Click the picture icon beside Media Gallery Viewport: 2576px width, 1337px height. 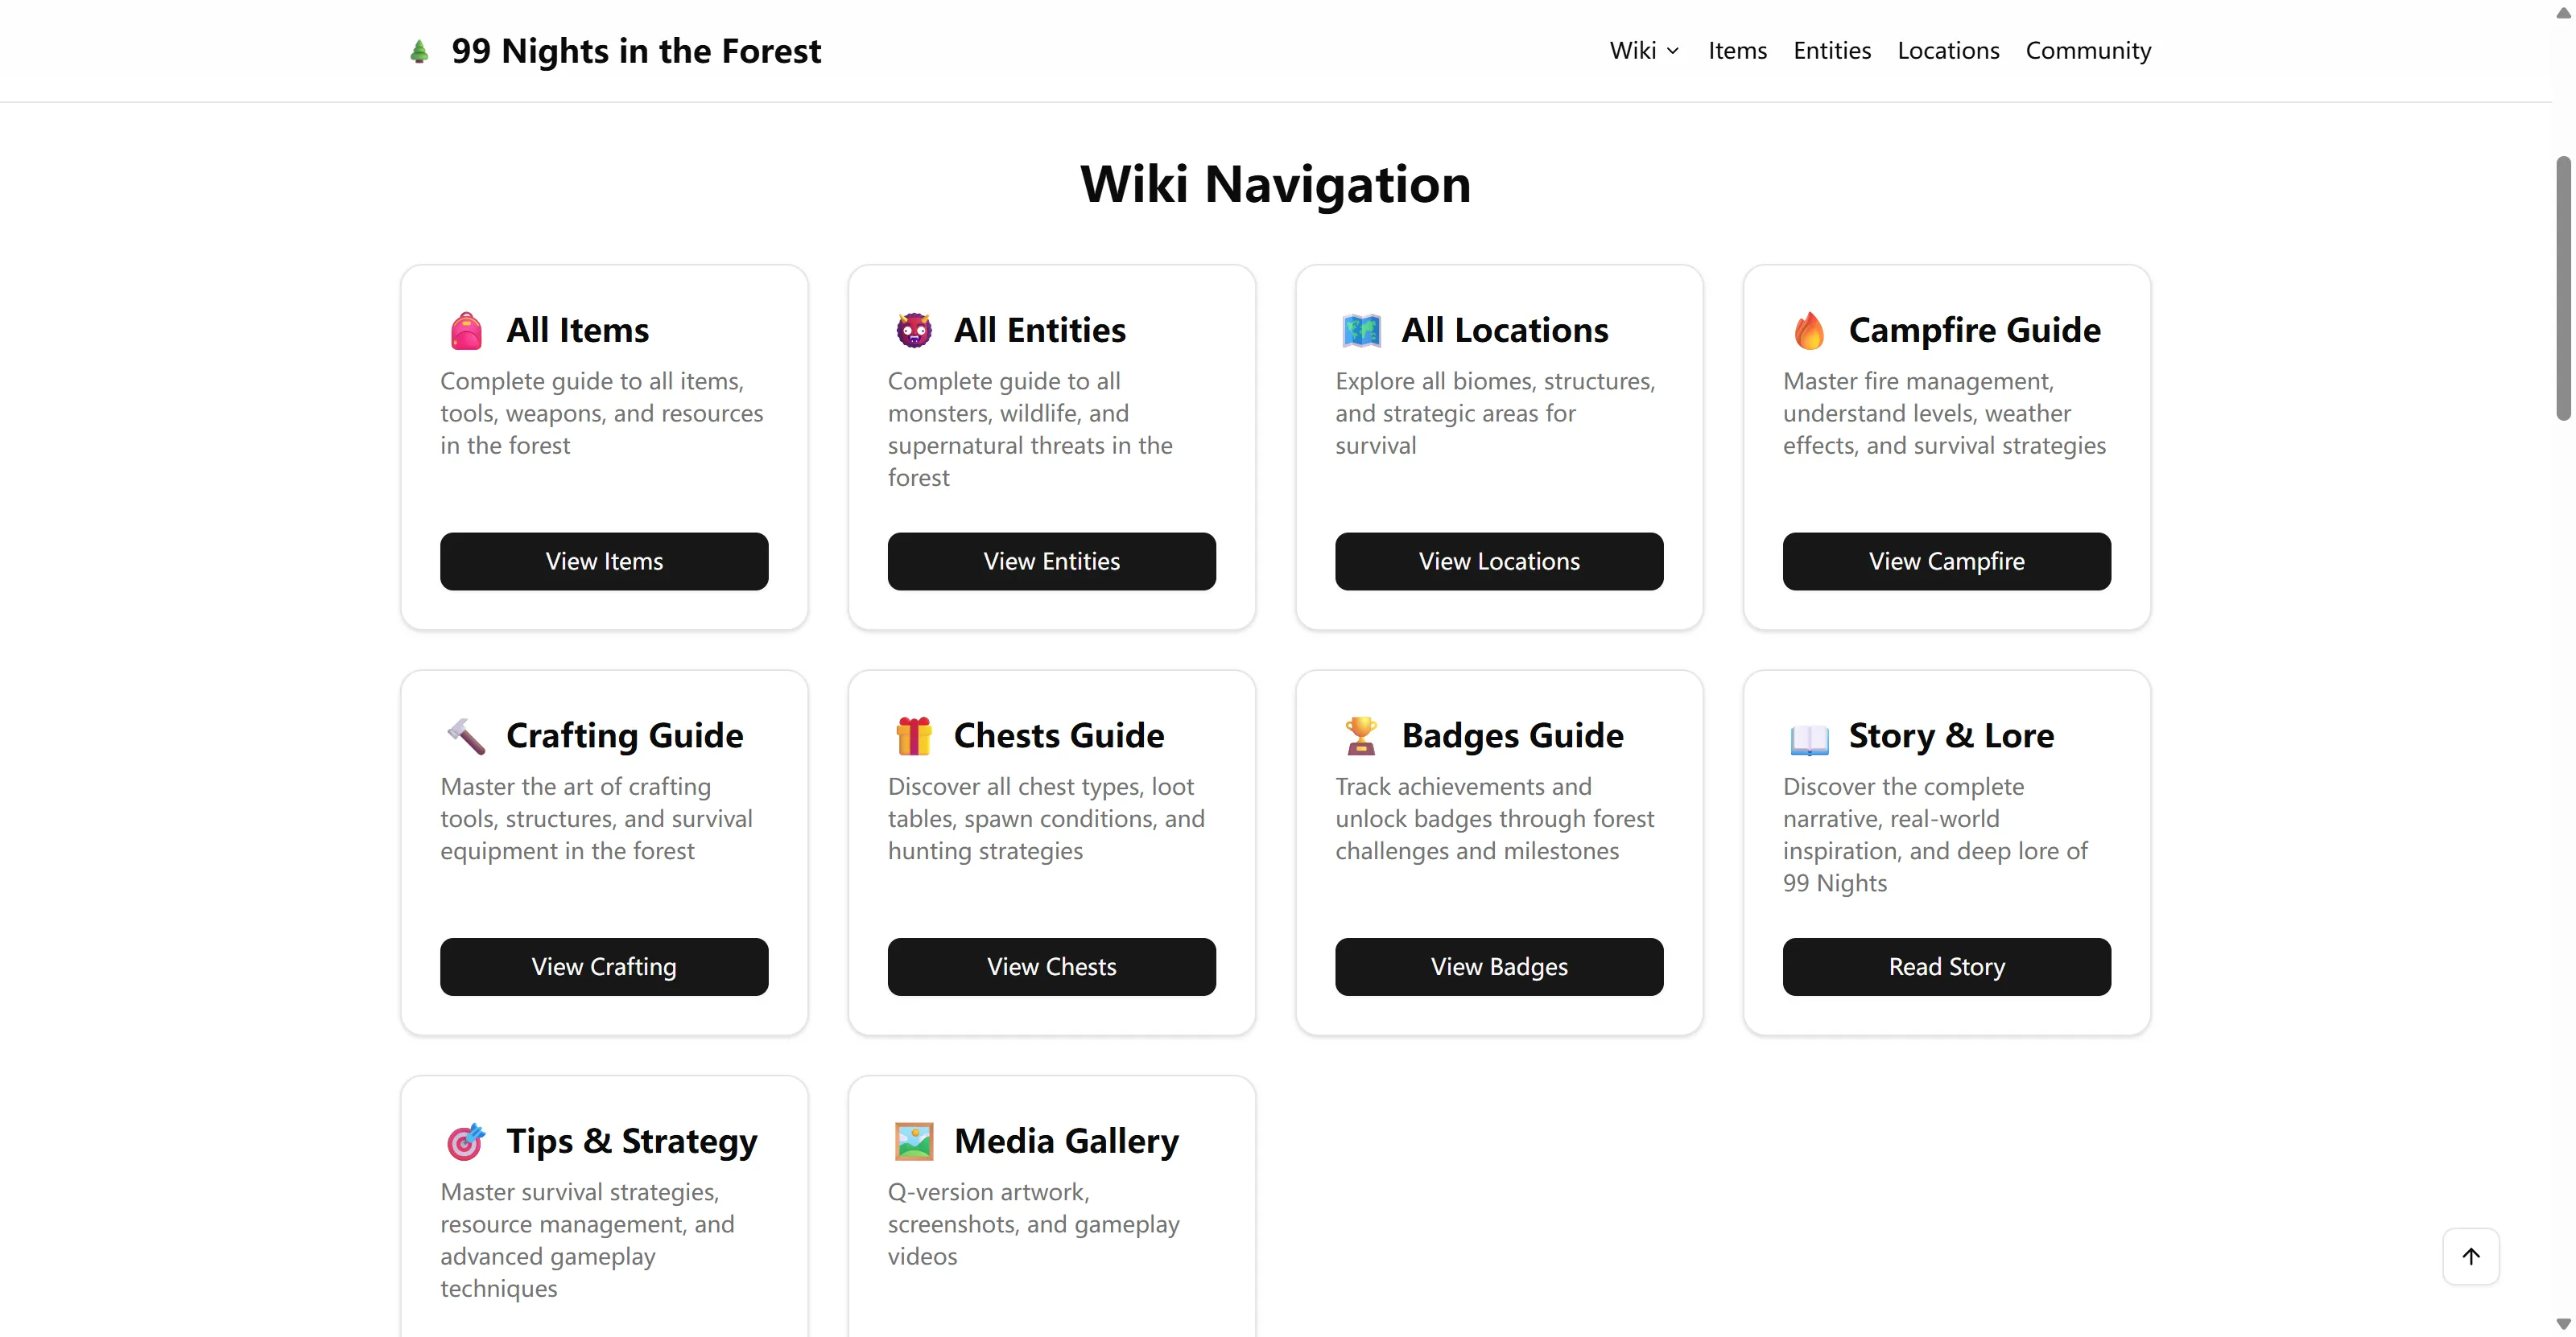pyautogui.click(x=913, y=1142)
